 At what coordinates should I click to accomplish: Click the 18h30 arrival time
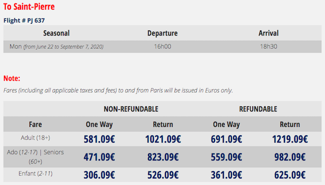[268, 46]
